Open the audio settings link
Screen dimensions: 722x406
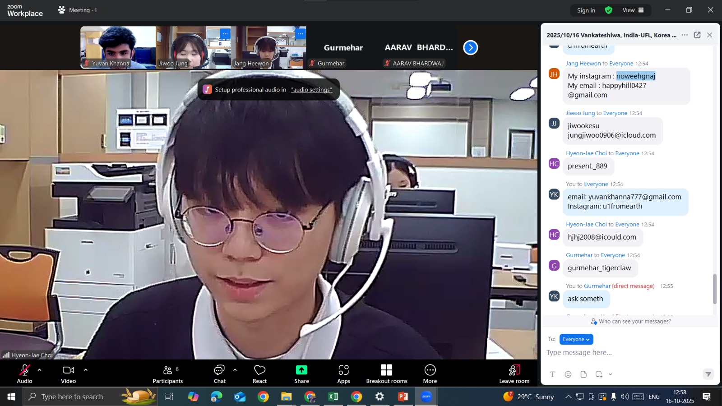point(311,90)
